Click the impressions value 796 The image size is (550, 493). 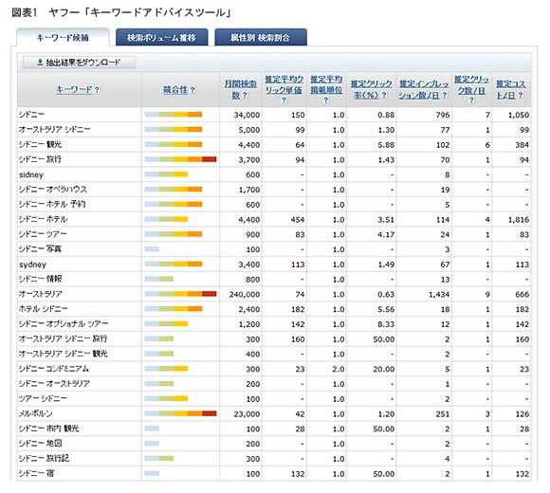[443, 115]
